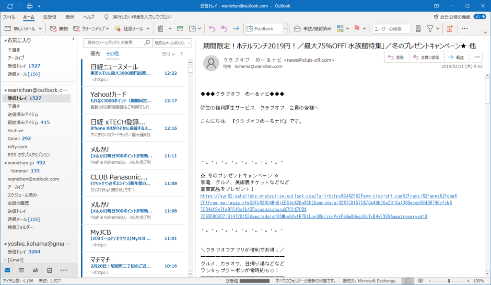The height and width of the screenshot is (285, 491).
Task: Click the zoom out minus button
Action: pos(430,281)
